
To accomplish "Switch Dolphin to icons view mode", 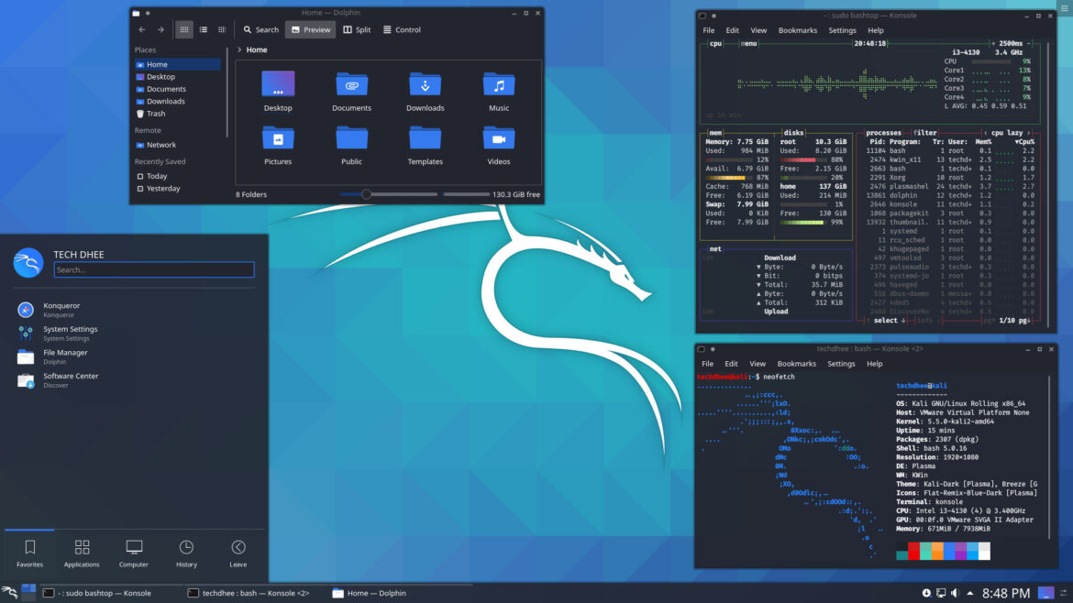I will click(183, 29).
